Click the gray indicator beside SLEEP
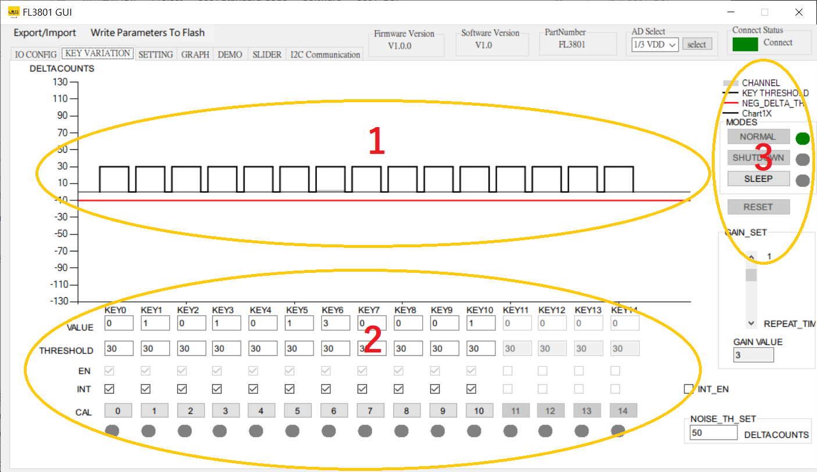Screen dimensions: 817x472 click(802, 180)
